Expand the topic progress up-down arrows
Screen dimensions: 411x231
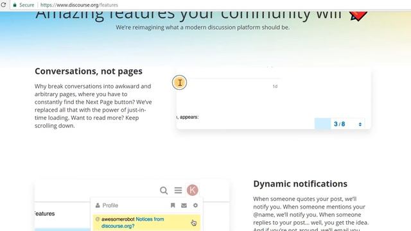(360, 124)
